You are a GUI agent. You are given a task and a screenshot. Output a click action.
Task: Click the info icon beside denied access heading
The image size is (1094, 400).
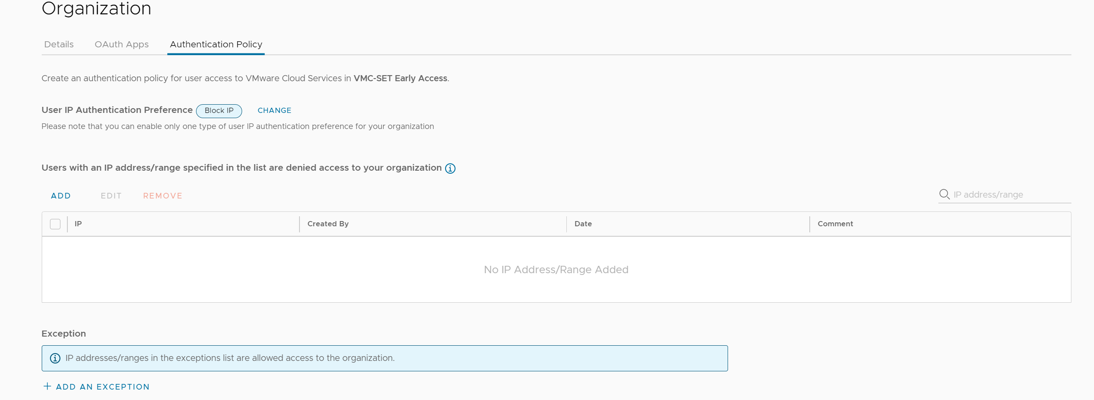450,169
